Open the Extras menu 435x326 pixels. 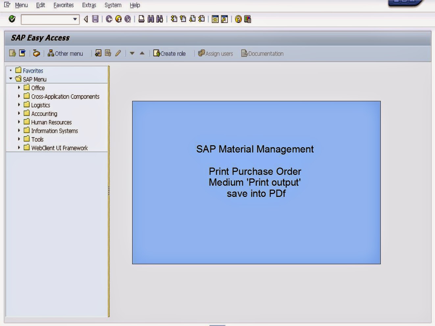click(x=88, y=5)
